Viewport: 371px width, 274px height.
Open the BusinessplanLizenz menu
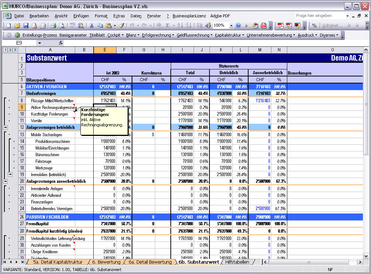coord(189,16)
